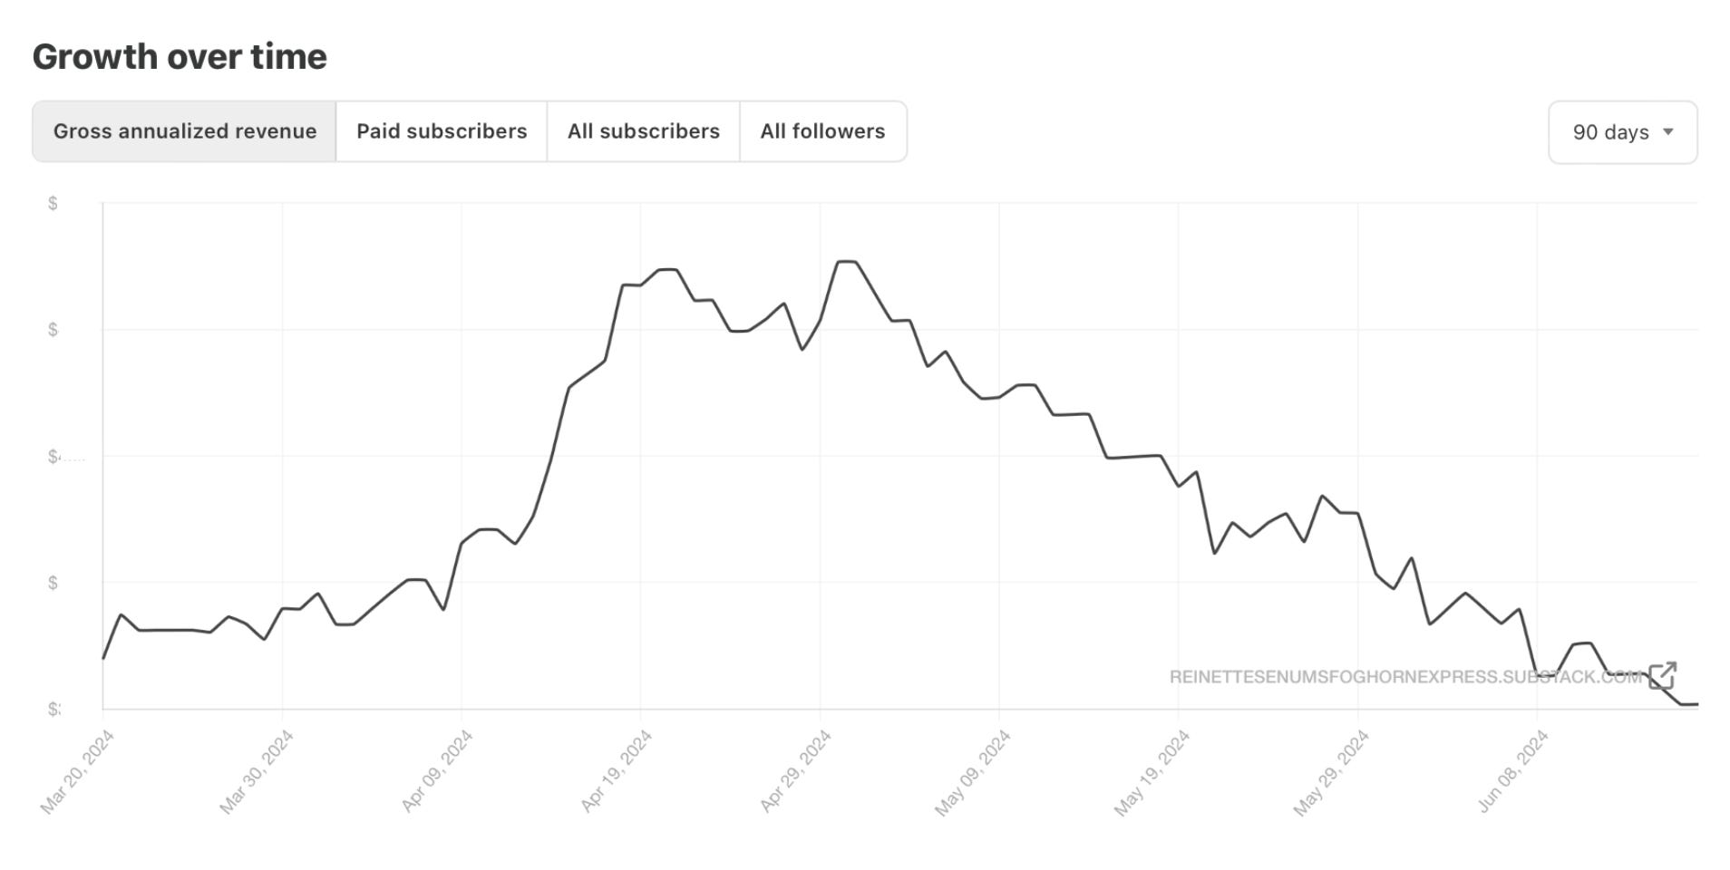Open the All followers view
Viewport: 1730px width, 870px height.
point(822,131)
